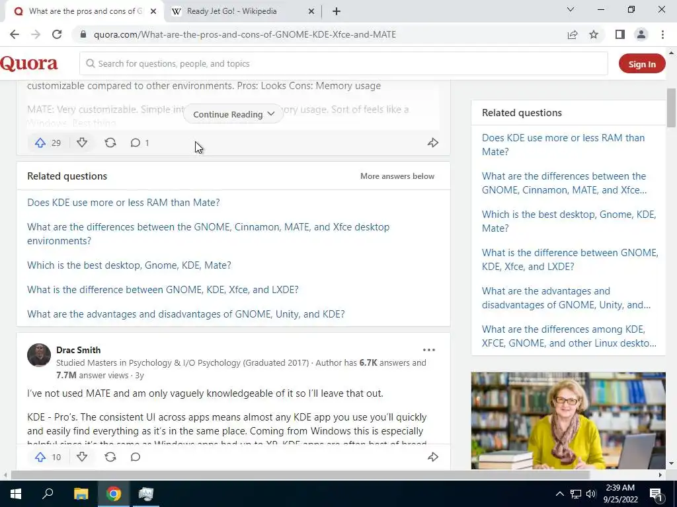Click the Sign In button
677x507 pixels.
pos(642,64)
